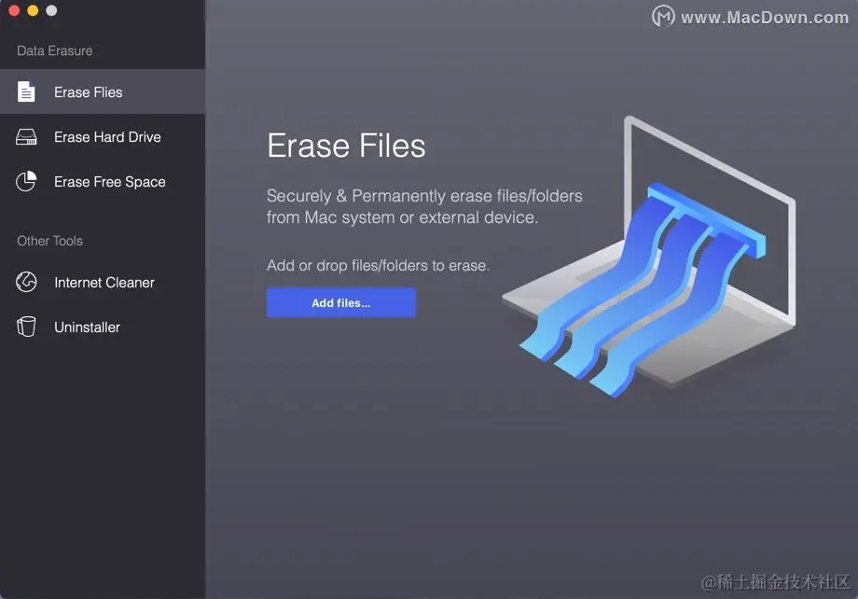Click the Internet Cleaner globe icon
The image size is (858, 599).
pos(26,282)
